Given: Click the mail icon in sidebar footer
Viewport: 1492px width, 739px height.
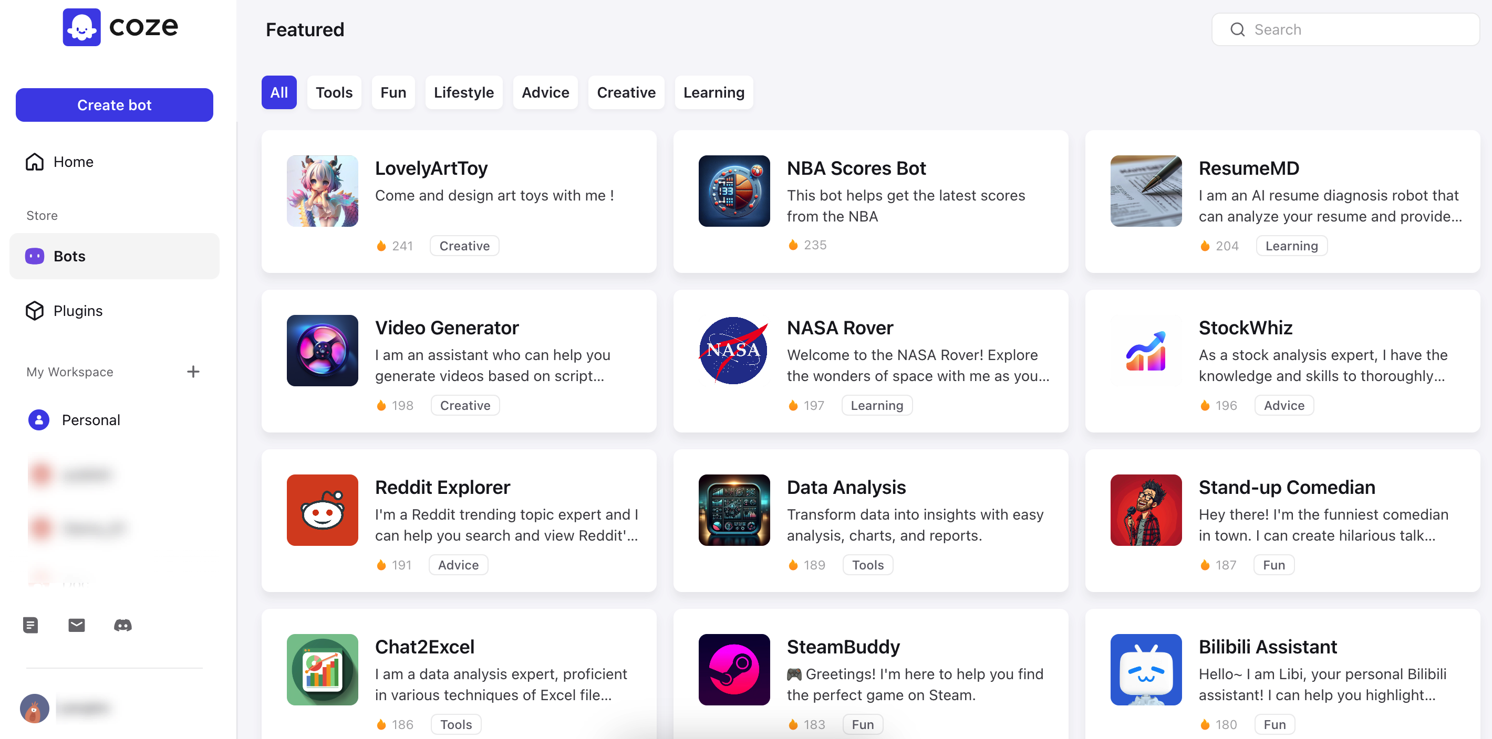Looking at the screenshot, I should tap(77, 625).
